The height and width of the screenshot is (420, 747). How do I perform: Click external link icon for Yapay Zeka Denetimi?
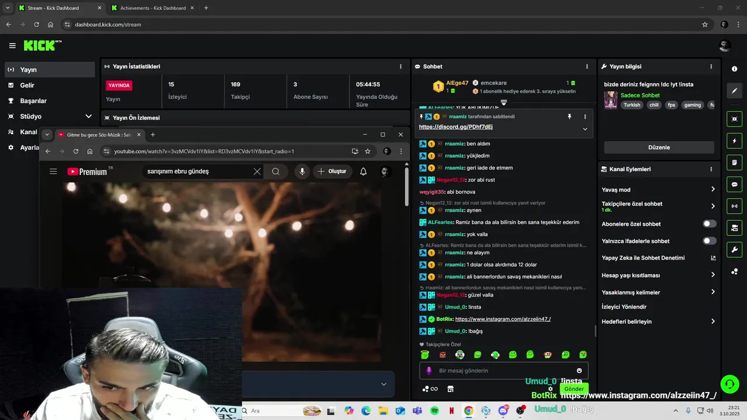713,258
